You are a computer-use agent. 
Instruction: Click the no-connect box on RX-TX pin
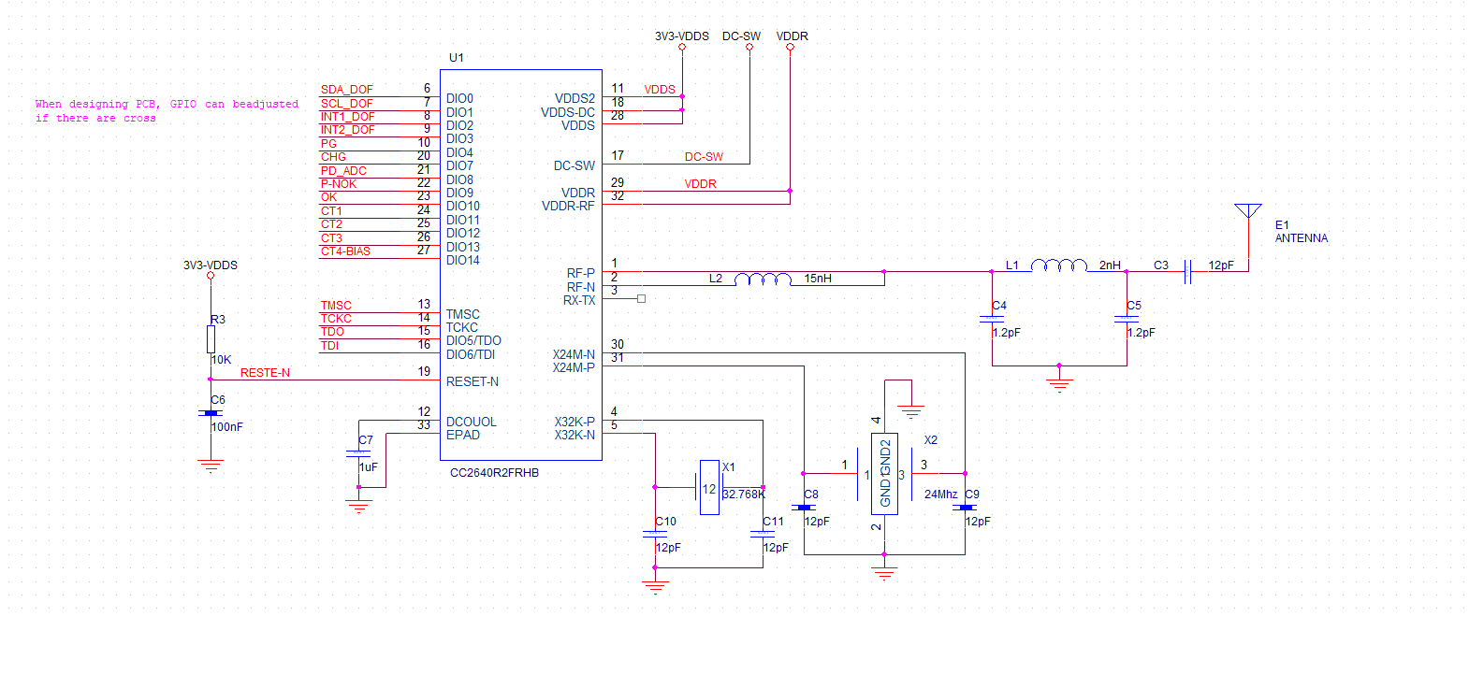(x=641, y=299)
